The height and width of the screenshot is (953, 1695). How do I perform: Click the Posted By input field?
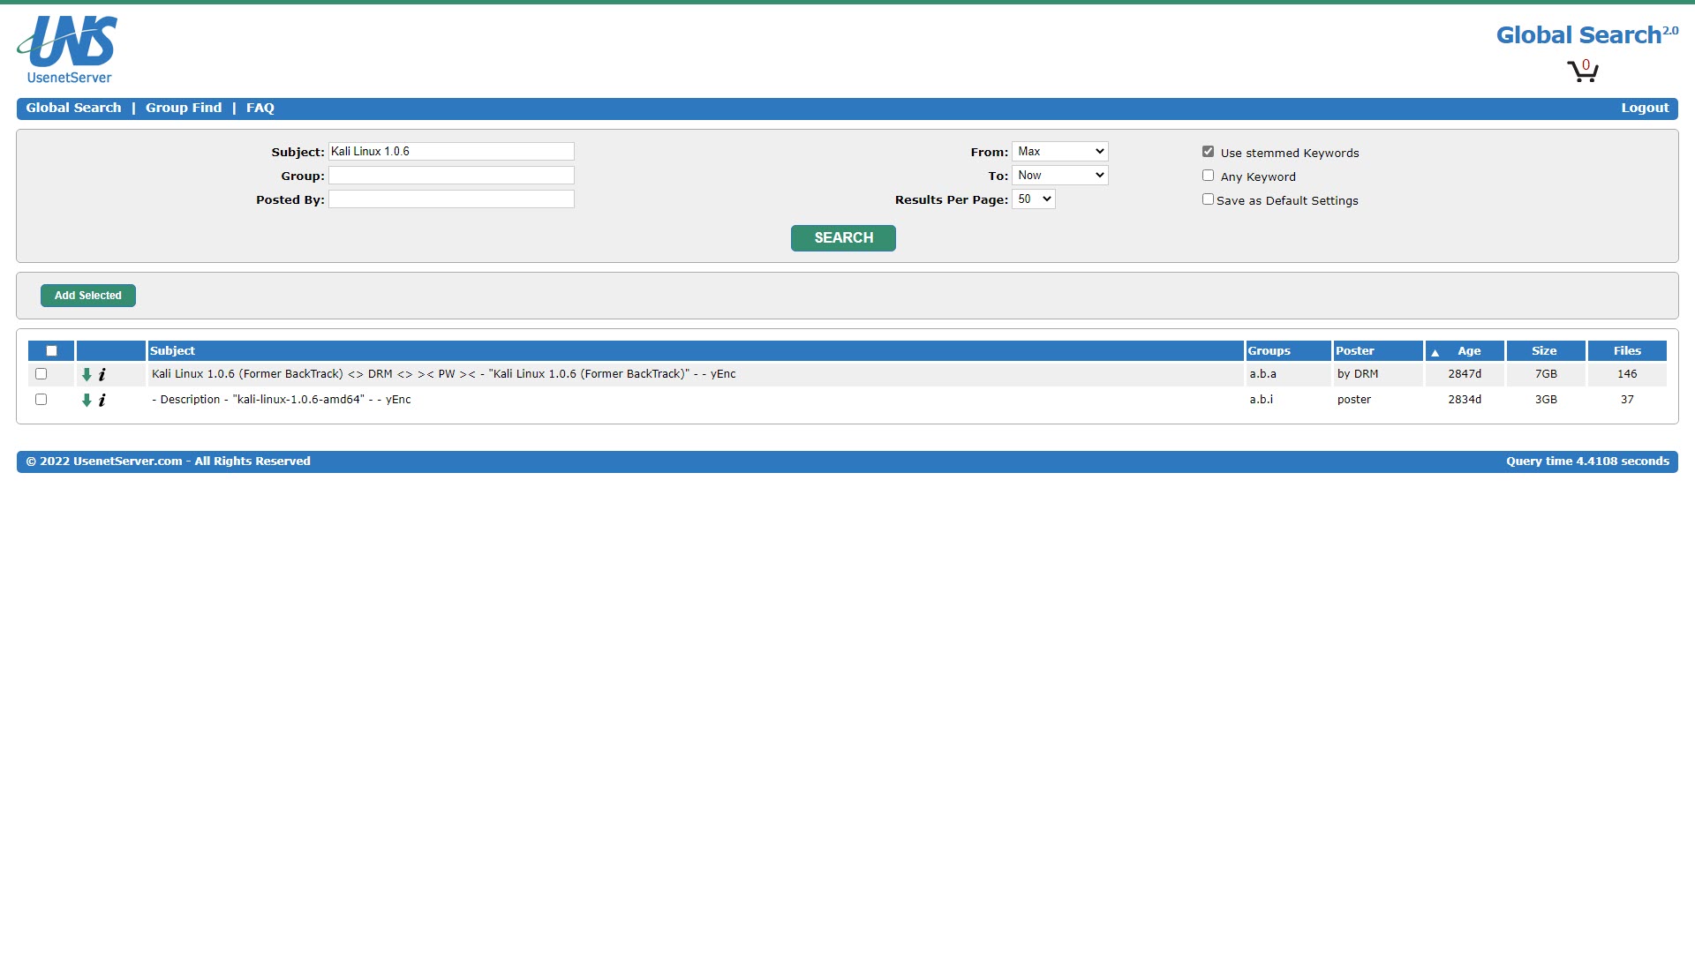[x=451, y=199]
